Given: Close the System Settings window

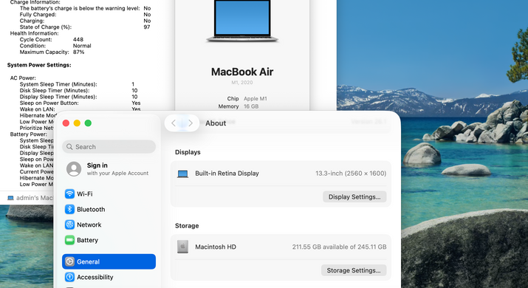Looking at the screenshot, I should click(x=66, y=123).
